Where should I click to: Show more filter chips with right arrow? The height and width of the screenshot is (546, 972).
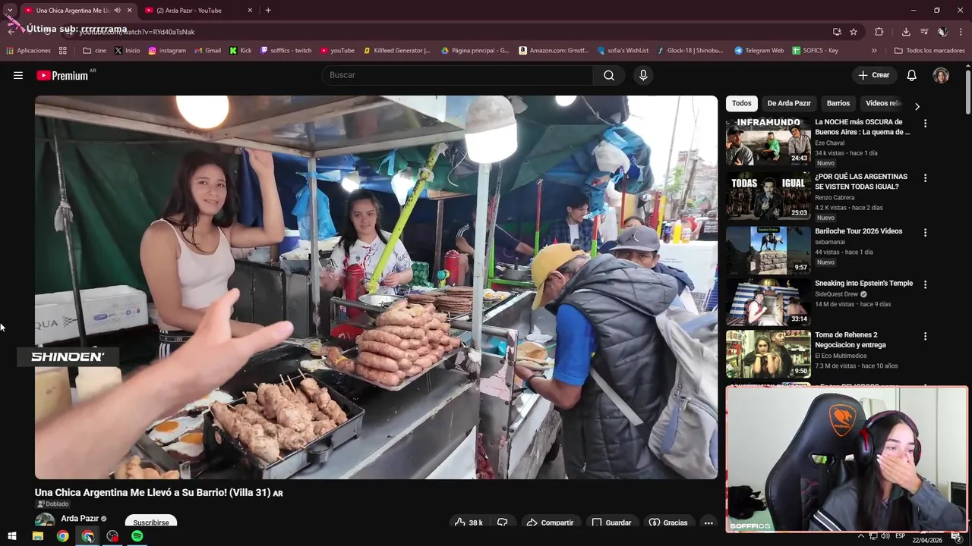917,106
